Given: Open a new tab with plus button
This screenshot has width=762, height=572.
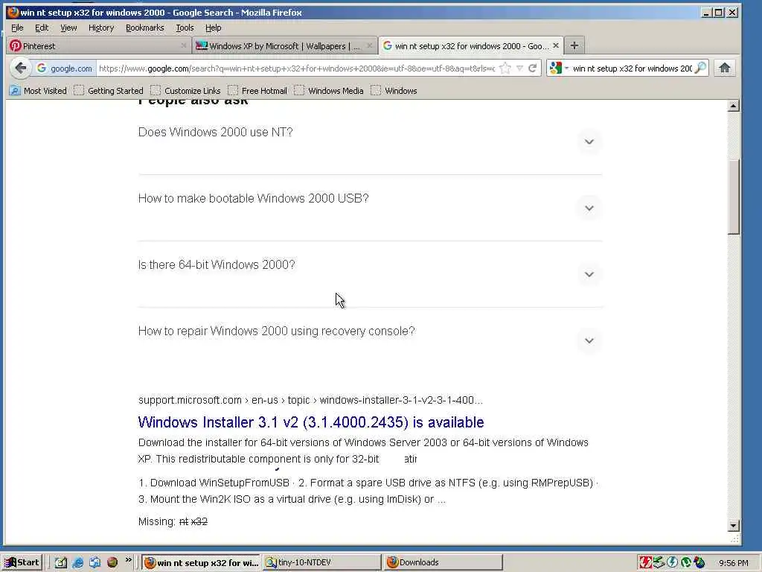Looking at the screenshot, I should 574,45.
